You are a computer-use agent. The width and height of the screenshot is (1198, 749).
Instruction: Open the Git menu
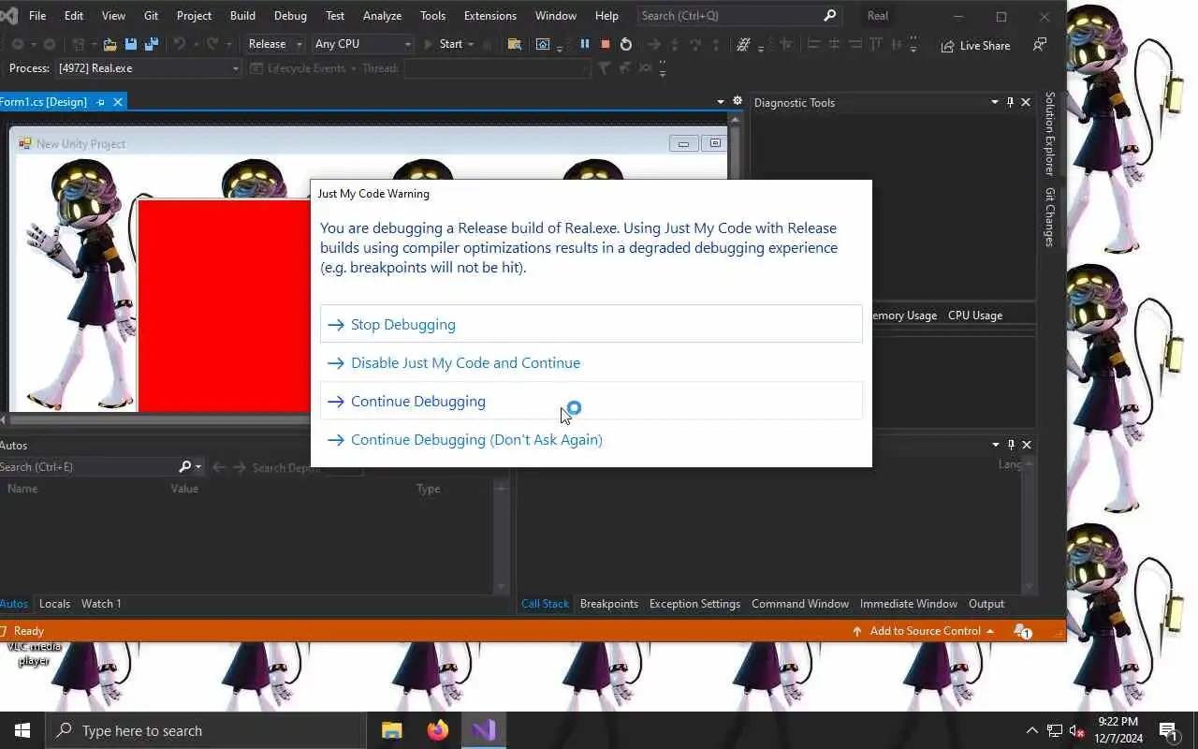click(x=151, y=16)
